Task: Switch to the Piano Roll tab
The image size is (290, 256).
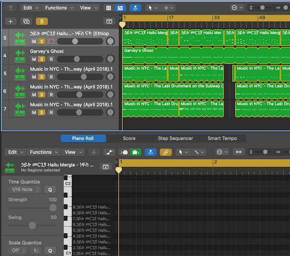Action: [83, 138]
